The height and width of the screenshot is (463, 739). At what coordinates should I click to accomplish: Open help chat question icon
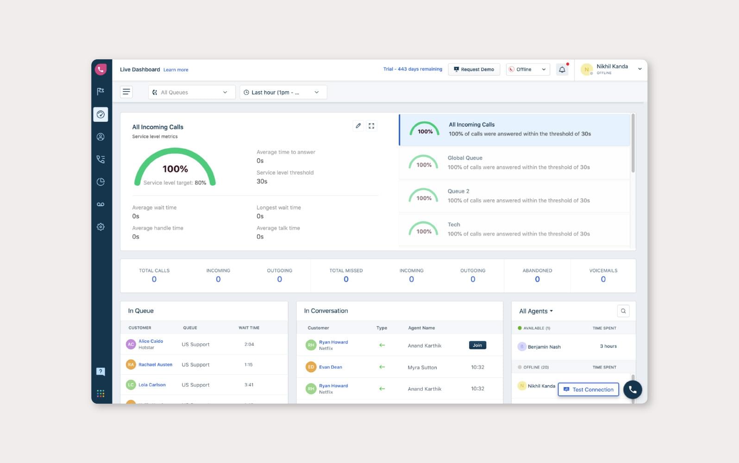(x=100, y=371)
